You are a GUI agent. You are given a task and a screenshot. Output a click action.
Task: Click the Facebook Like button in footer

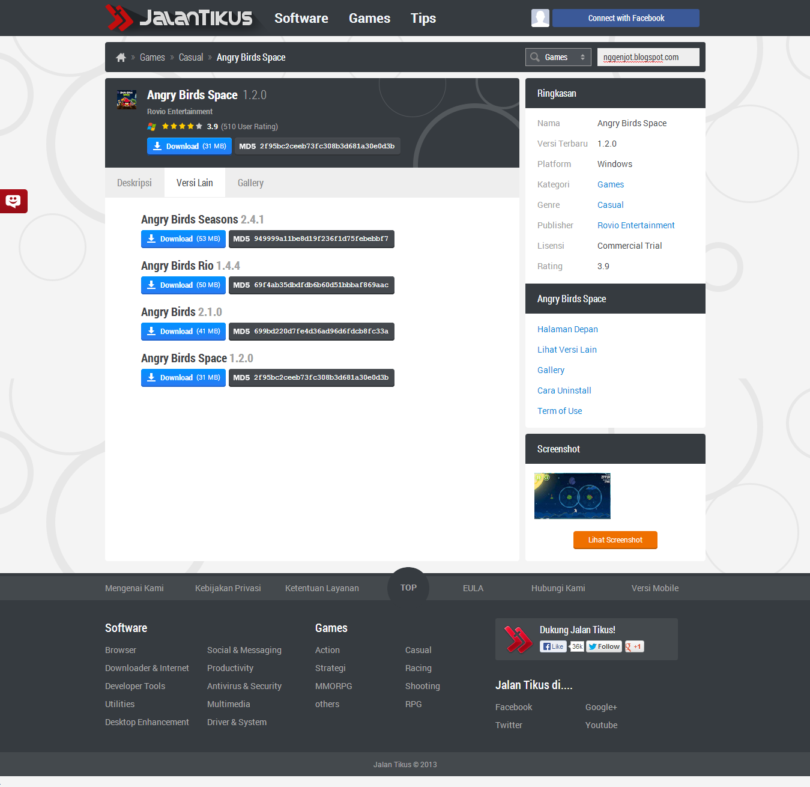click(553, 646)
